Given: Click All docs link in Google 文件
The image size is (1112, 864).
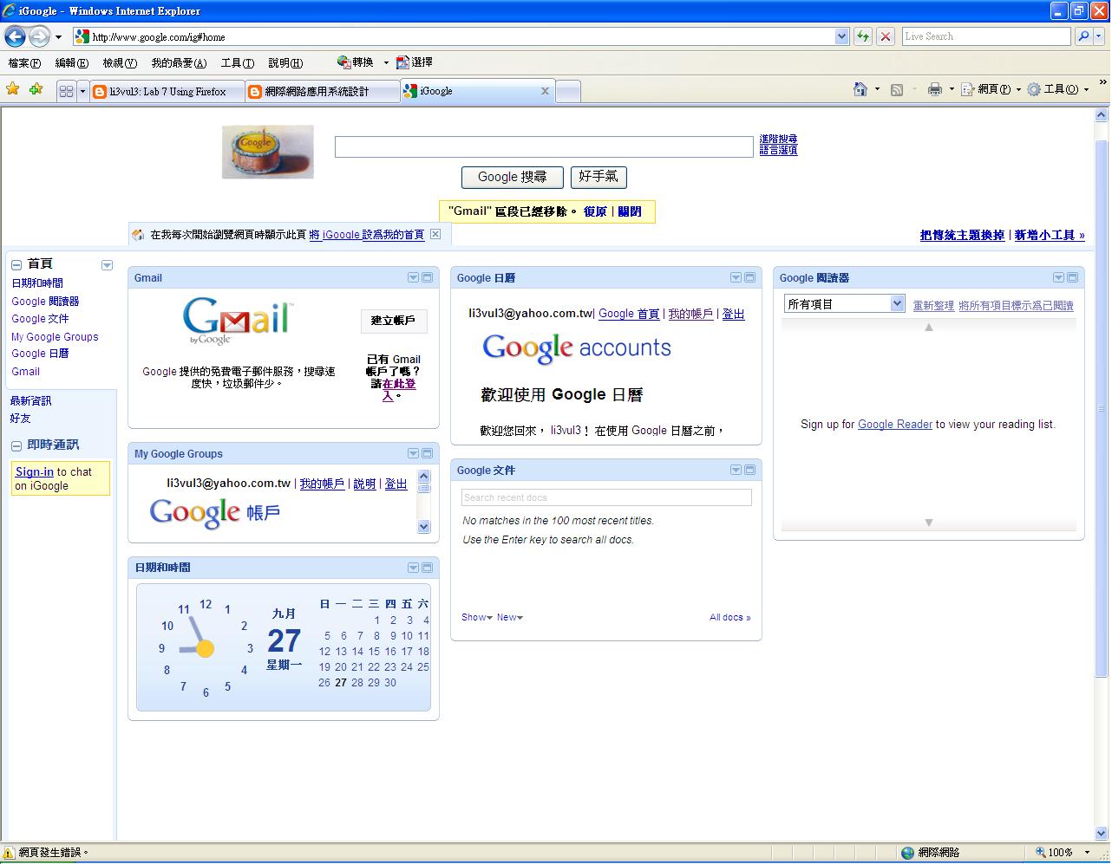Looking at the screenshot, I should coord(730,617).
